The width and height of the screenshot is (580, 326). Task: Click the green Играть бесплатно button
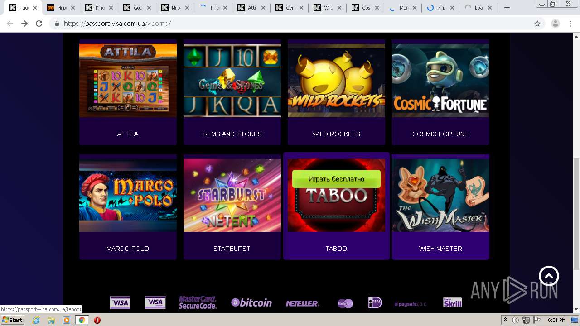(336, 179)
